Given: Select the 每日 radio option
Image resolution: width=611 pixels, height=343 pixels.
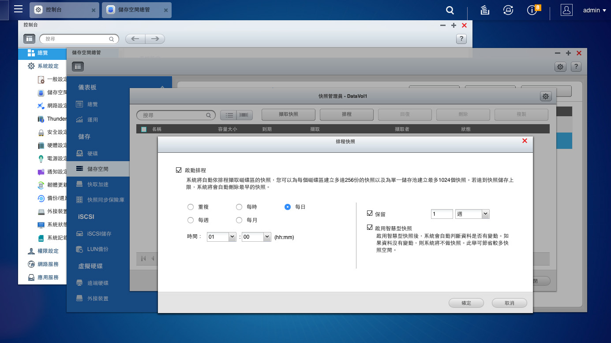Looking at the screenshot, I should tap(288, 207).
